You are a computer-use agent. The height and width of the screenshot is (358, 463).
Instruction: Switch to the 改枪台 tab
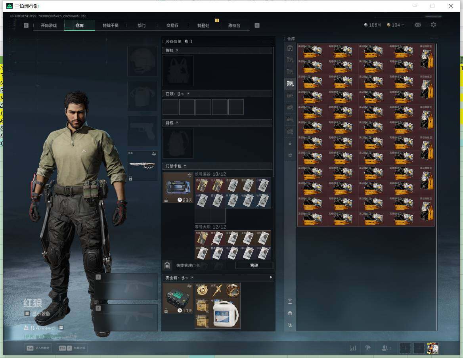tap(234, 25)
